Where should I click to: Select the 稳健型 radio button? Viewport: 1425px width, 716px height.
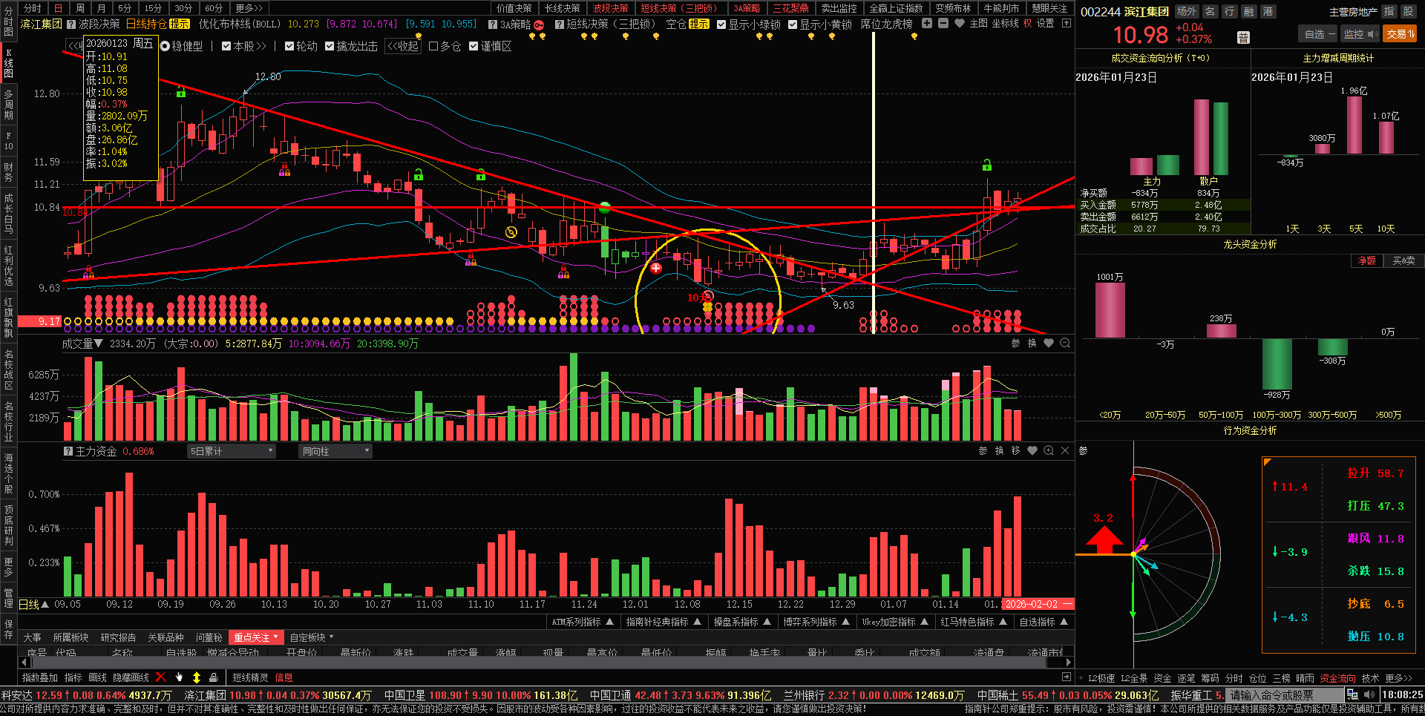165,46
